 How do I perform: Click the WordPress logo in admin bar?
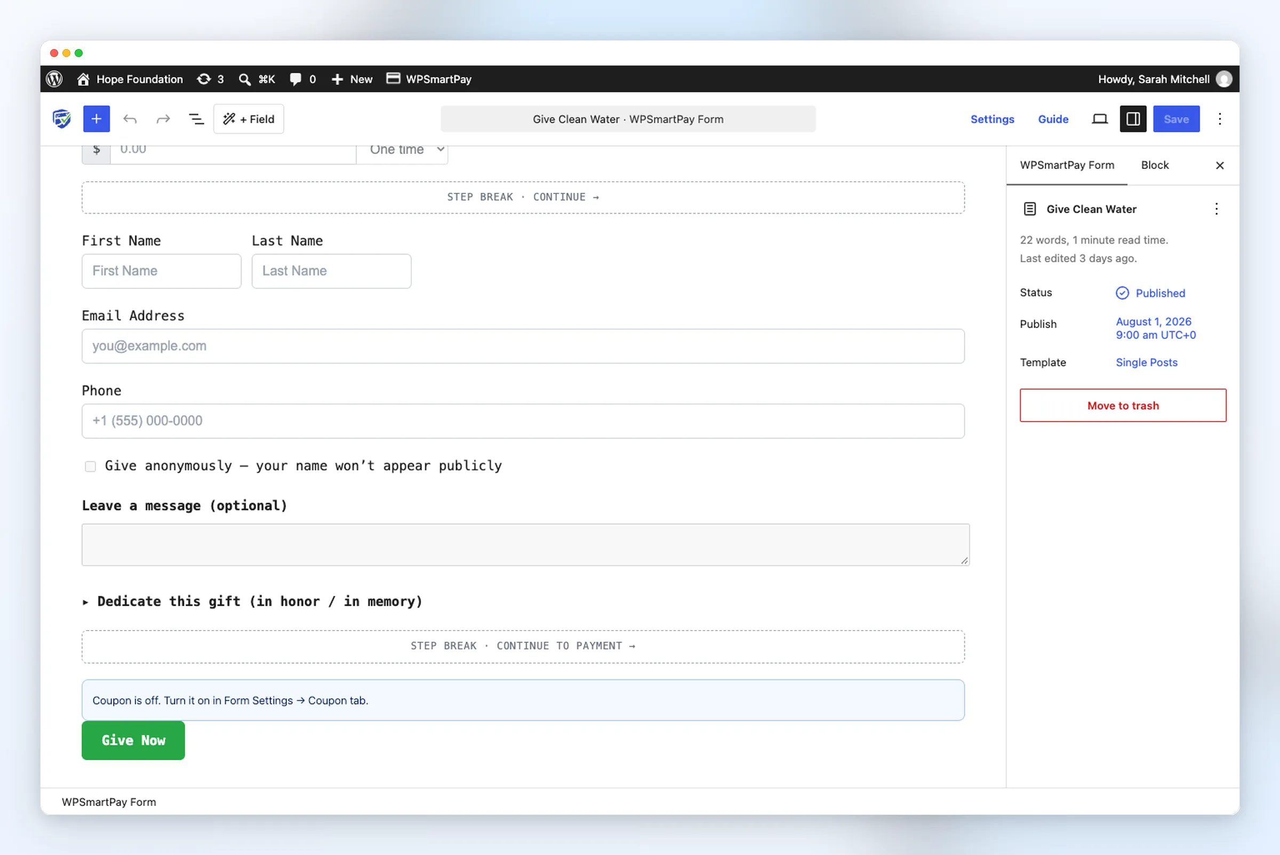click(54, 79)
